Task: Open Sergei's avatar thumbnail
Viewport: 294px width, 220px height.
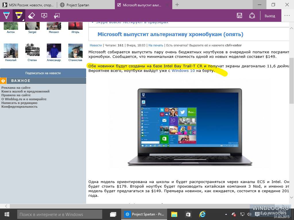Action: [x=32, y=26]
